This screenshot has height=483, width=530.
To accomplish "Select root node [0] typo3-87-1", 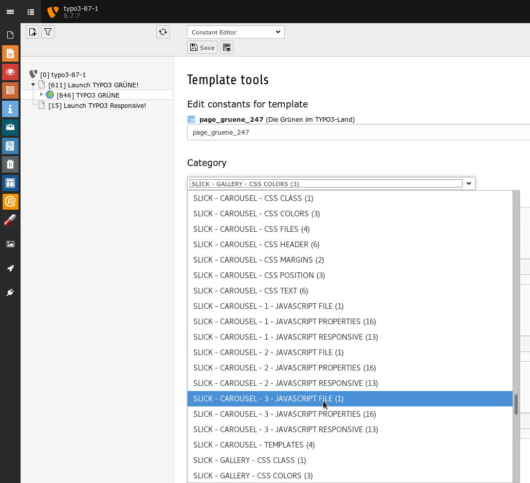I will 63,75.
